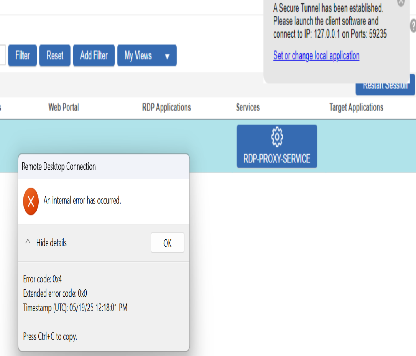The image size is (416, 356).
Task: Open Set or change local application link
Action: 316,55
